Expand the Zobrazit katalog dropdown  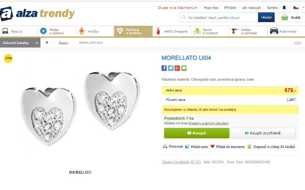(20, 43)
